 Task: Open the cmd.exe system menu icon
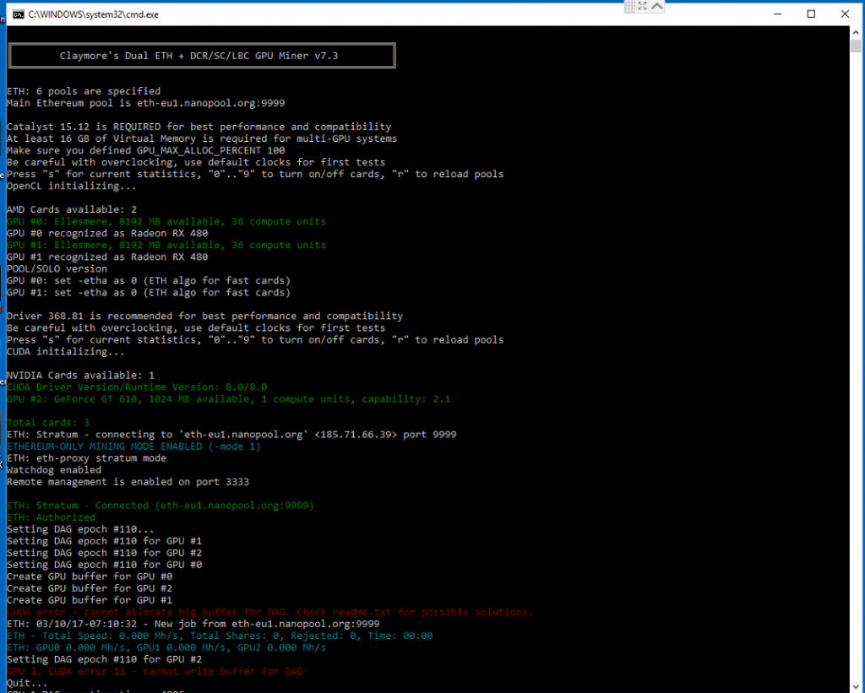tap(17, 14)
